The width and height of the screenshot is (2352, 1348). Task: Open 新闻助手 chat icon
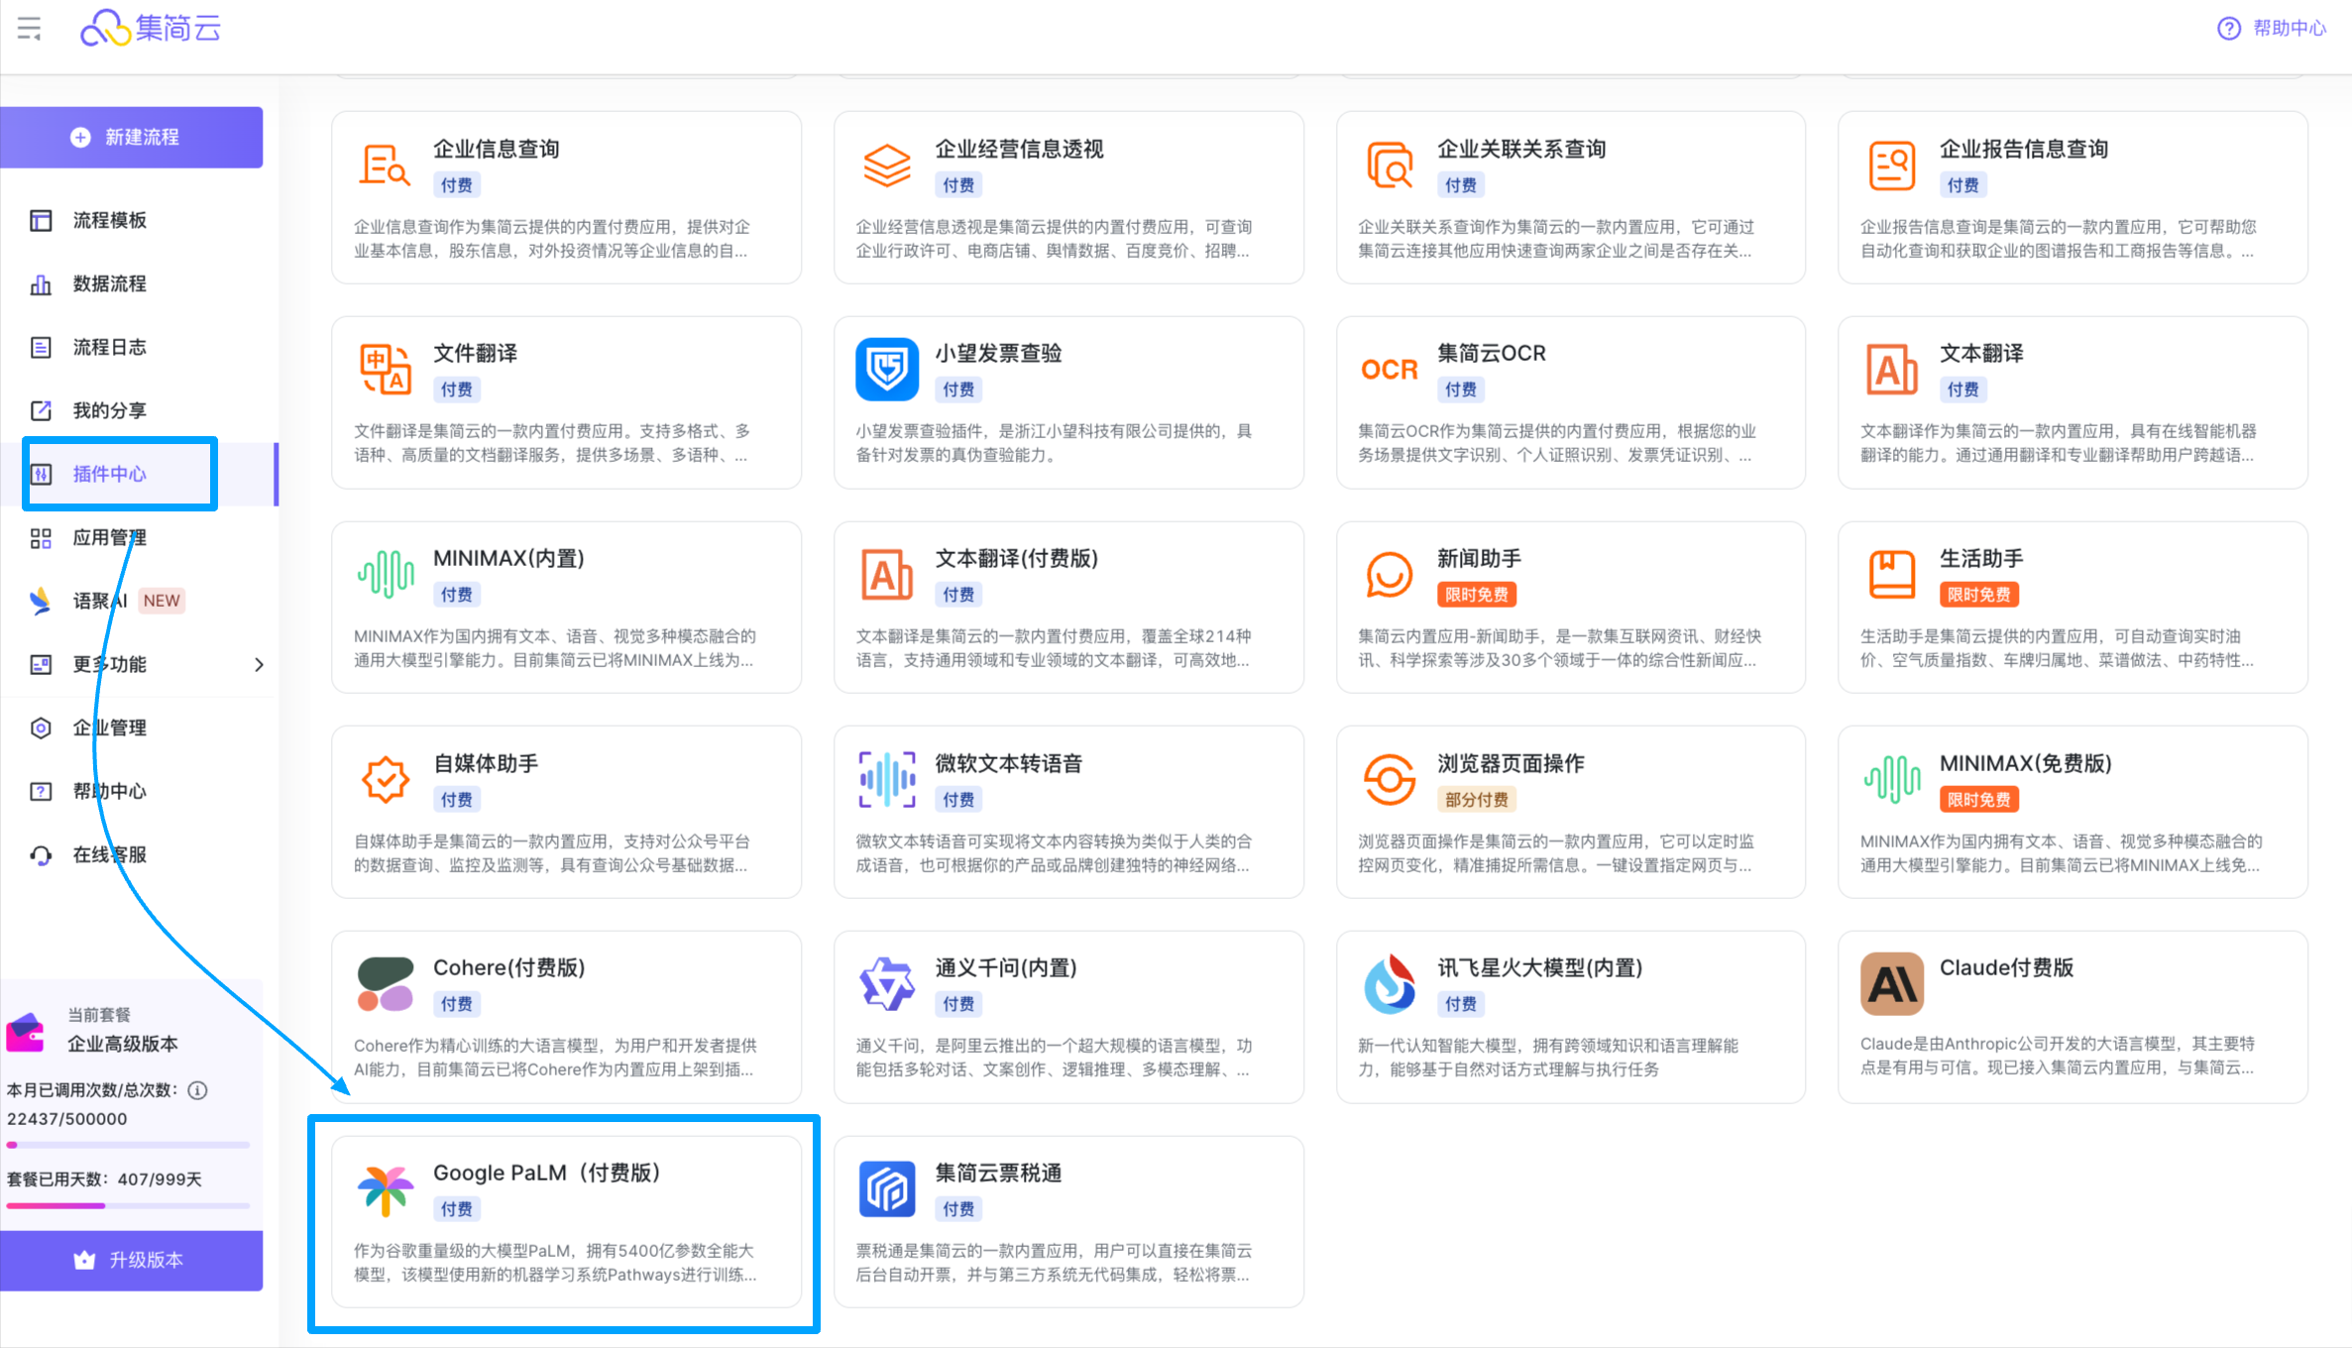[1390, 575]
